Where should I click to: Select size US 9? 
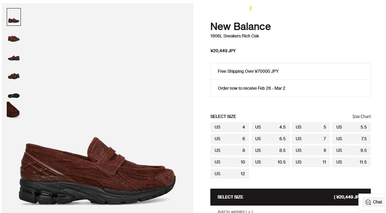pyautogui.click(x=311, y=150)
